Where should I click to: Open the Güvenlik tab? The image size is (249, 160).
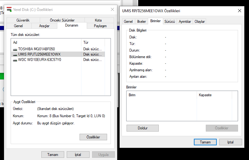point(23,20)
